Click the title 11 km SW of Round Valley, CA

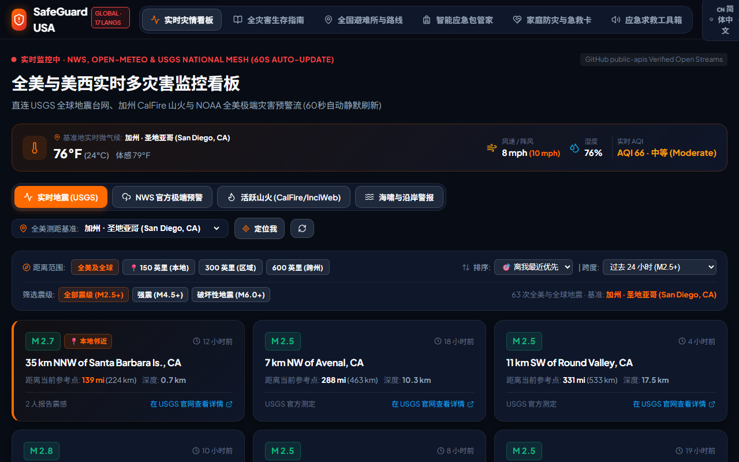click(x=569, y=363)
